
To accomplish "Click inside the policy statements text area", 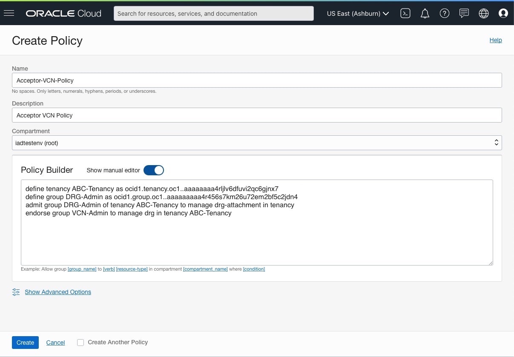I will coord(257,223).
